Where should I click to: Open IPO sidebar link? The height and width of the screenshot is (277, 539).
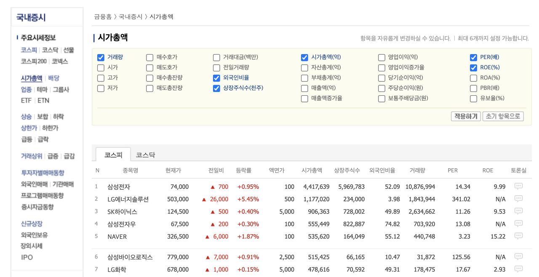pyautogui.click(x=27, y=257)
